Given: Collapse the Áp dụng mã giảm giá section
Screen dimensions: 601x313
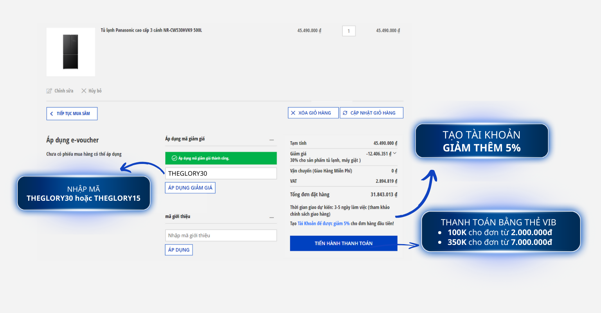Looking at the screenshot, I should point(272,140).
